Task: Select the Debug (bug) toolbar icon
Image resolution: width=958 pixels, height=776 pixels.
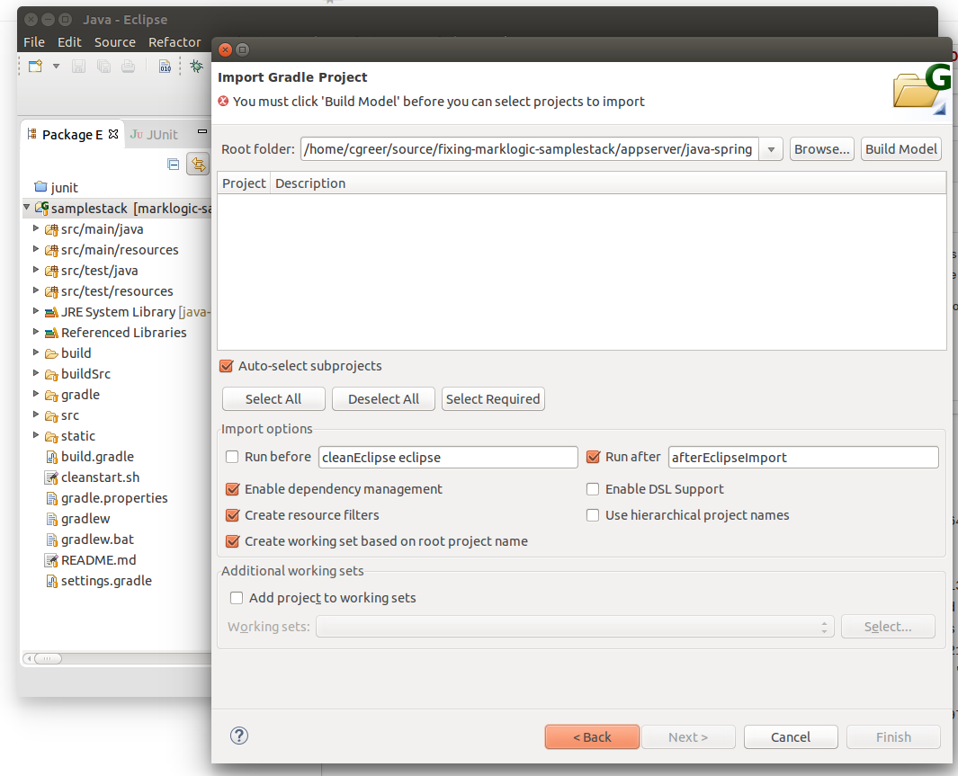Action: point(197,66)
